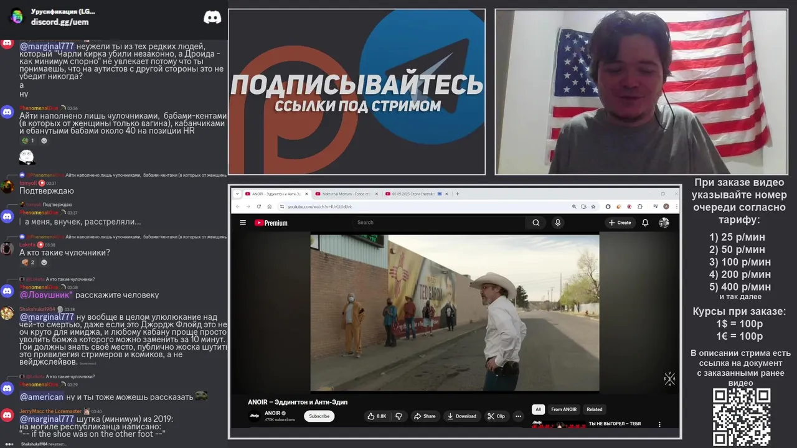Click the Lokota username at 03:38

[27, 245]
